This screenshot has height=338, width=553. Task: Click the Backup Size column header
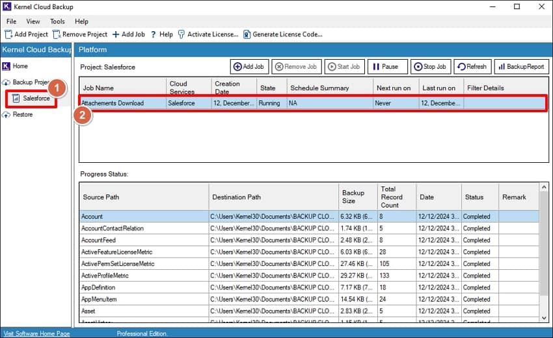pos(358,197)
